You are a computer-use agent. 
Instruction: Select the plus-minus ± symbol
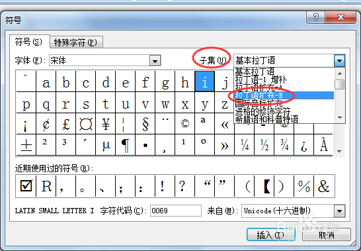tap(26, 145)
